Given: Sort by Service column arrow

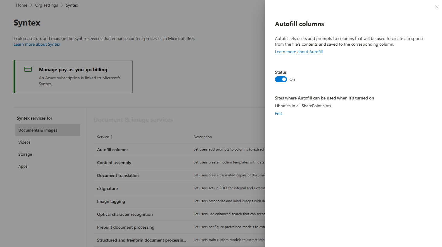Looking at the screenshot, I should 112,137.
